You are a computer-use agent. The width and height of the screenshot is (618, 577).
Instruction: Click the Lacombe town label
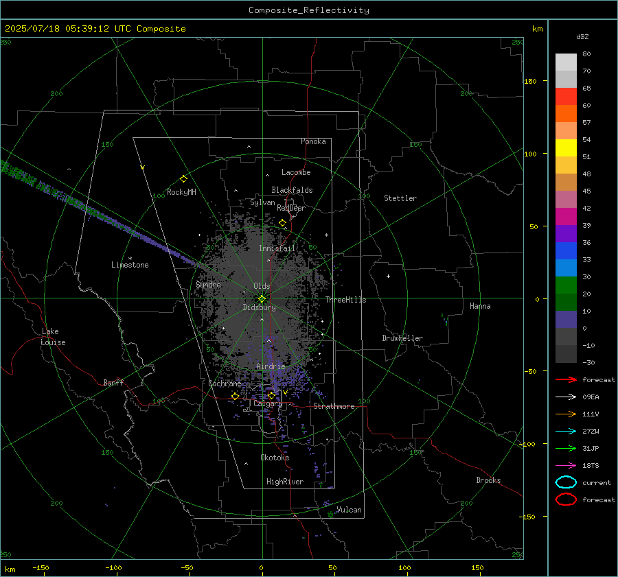point(296,172)
